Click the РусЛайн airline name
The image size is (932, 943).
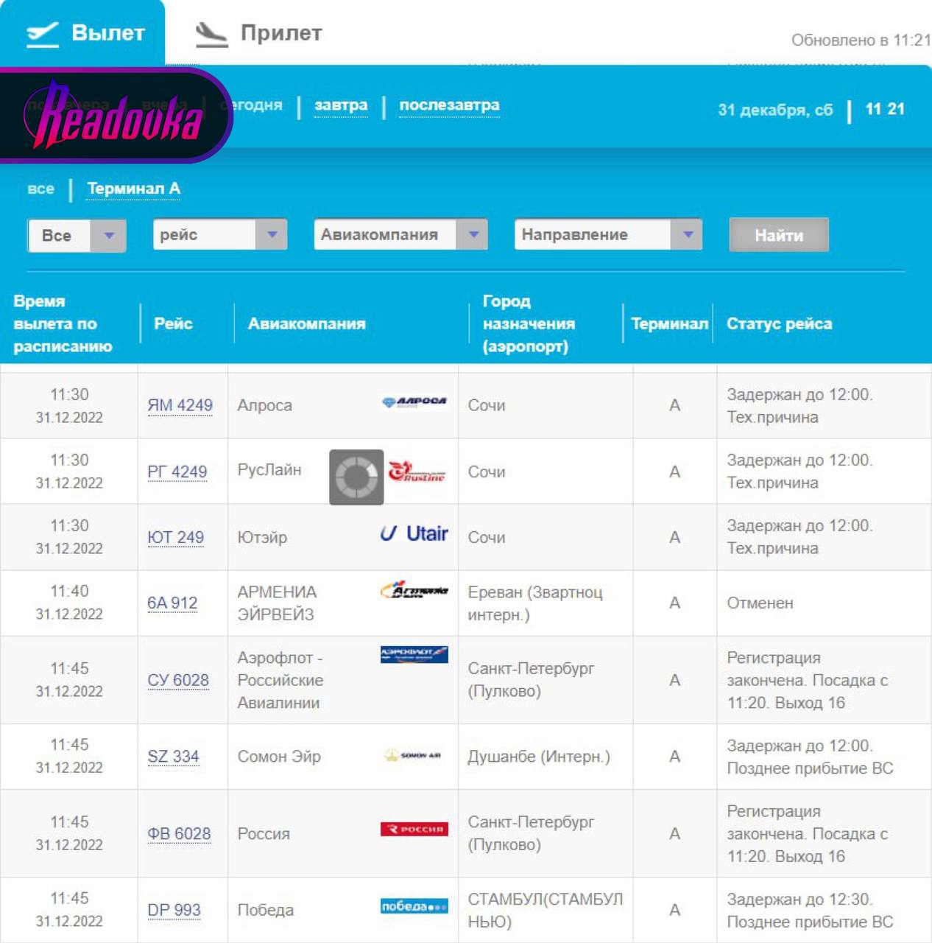click(269, 470)
